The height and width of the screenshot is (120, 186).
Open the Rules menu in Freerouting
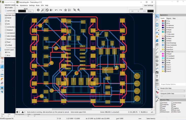click(x=38, y=6)
